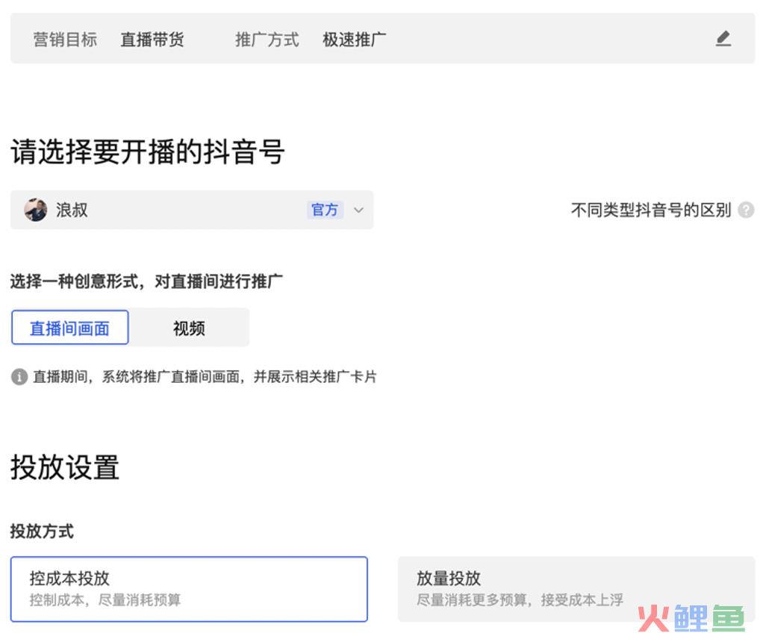Click the info icon beside 直播期间 notice
The height and width of the screenshot is (636, 763).
[19, 377]
